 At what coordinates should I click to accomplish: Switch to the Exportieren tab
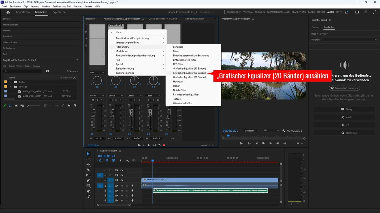coord(59,12)
